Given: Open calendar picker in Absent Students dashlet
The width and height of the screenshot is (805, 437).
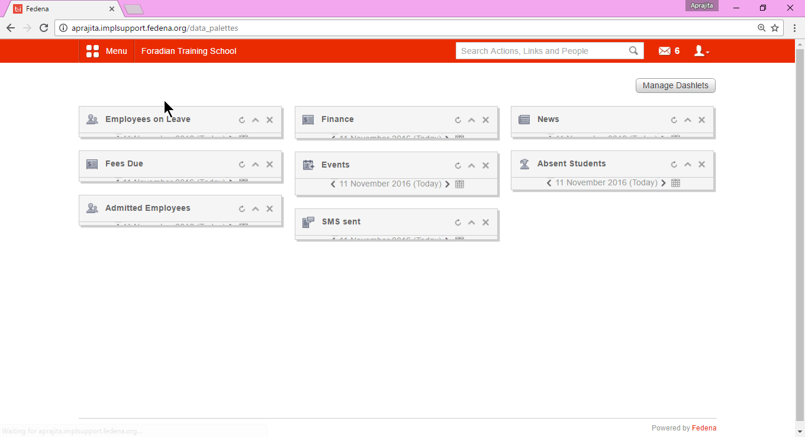Looking at the screenshot, I should click(675, 183).
